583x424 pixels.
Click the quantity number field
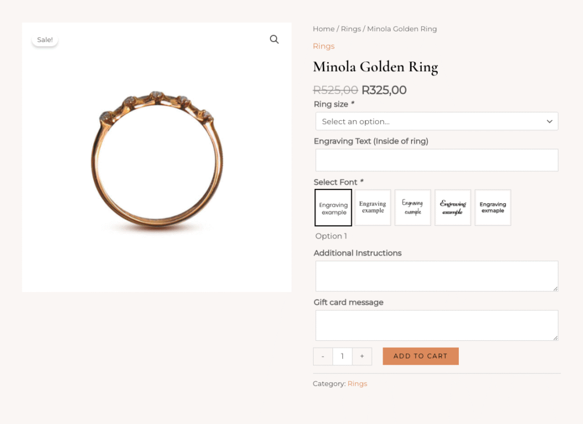point(342,356)
